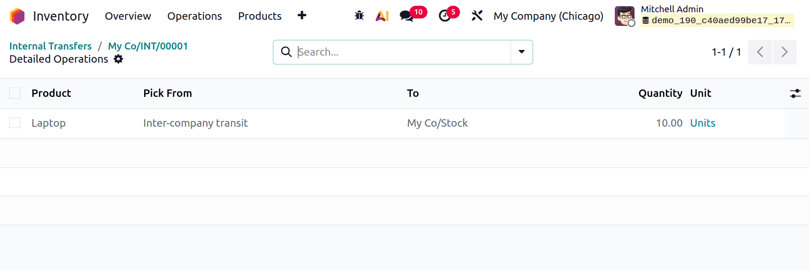Open the activities clock icon
809x270 pixels.
445,16
